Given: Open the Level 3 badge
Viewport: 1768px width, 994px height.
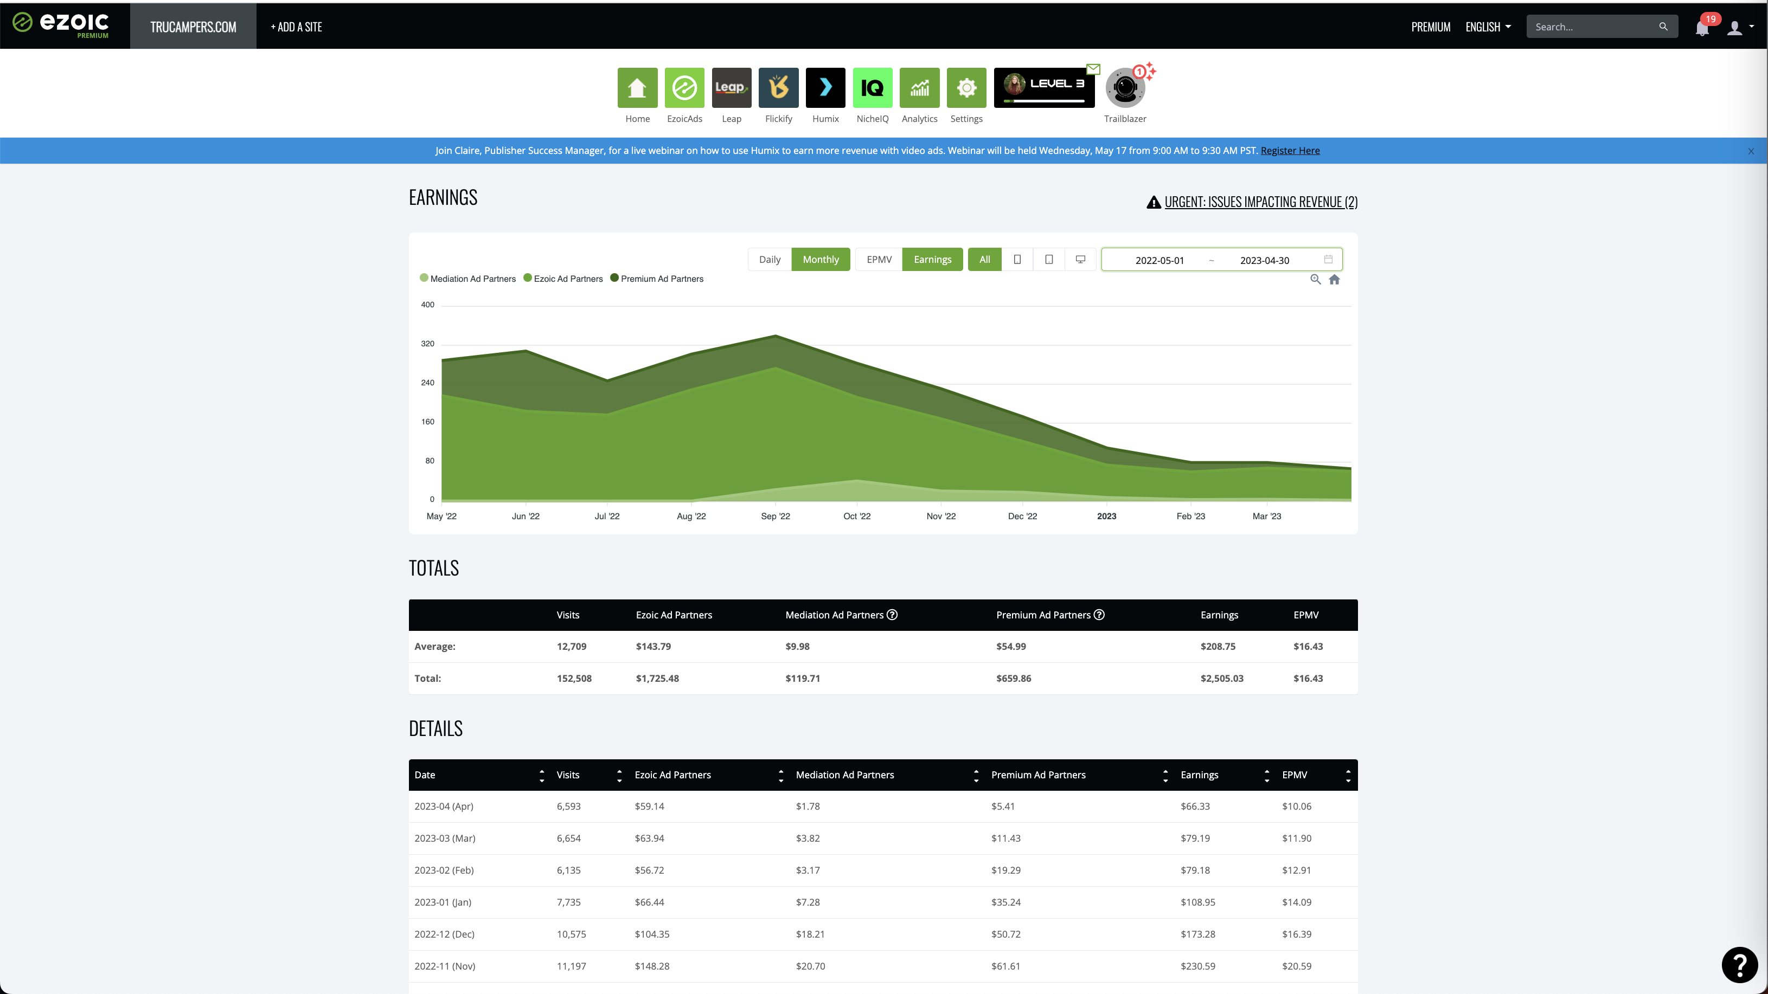Looking at the screenshot, I should [x=1044, y=87].
